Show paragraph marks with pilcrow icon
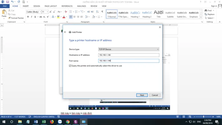This screenshot has width=222, height=125. click(x=102, y=12)
